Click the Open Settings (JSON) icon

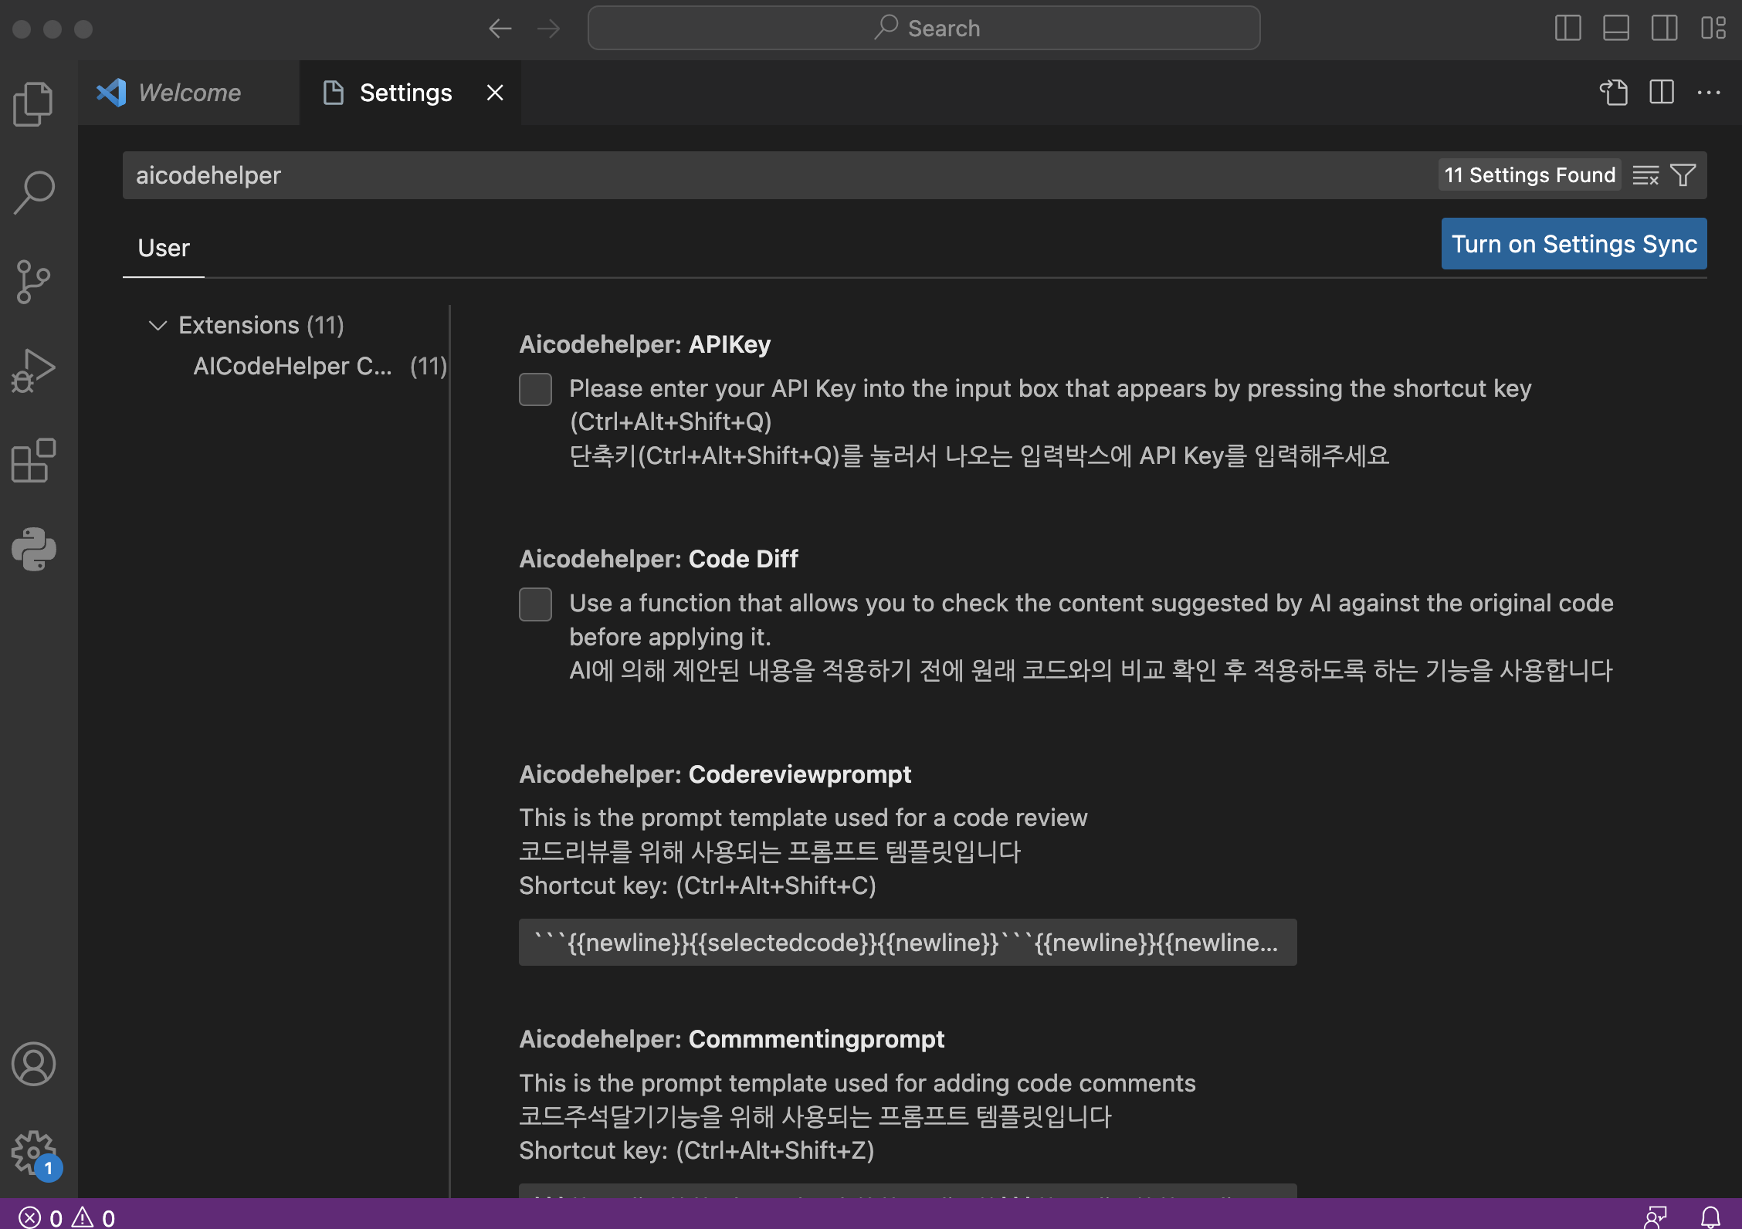[1614, 93]
